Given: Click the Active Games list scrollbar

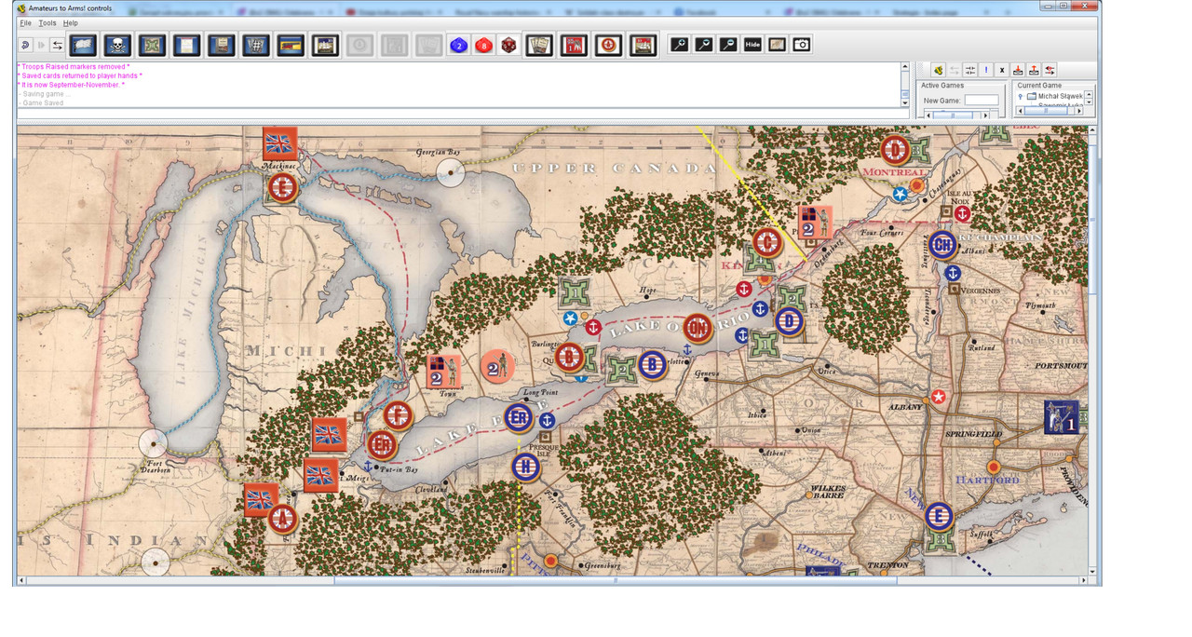Looking at the screenshot, I should pyautogui.click(x=956, y=115).
